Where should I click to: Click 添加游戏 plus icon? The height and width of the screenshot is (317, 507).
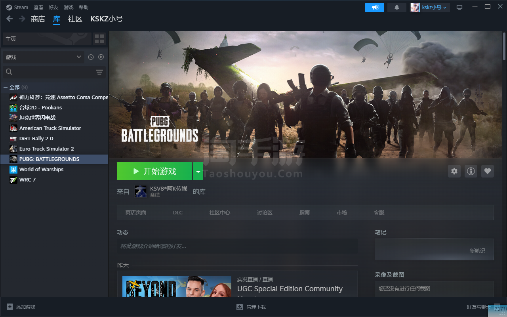pyautogui.click(x=10, y=307)
